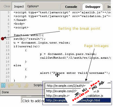Switch to the Debugger tab
Screen dimensions: 113x107
[93, 7]
